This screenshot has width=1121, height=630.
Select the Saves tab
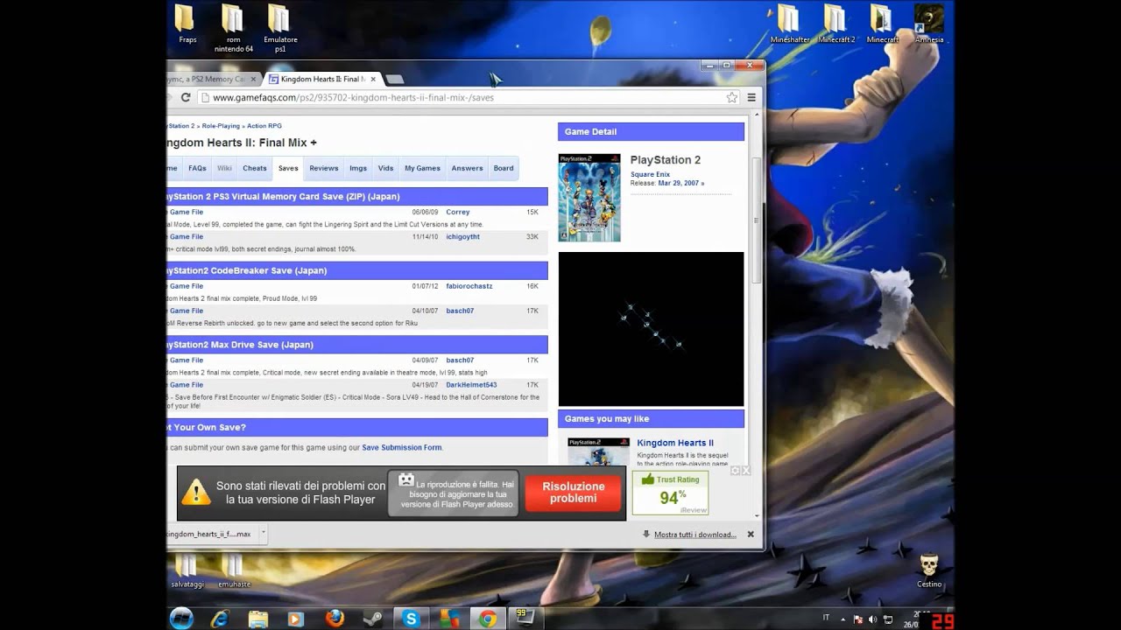[x=288, y=168]
